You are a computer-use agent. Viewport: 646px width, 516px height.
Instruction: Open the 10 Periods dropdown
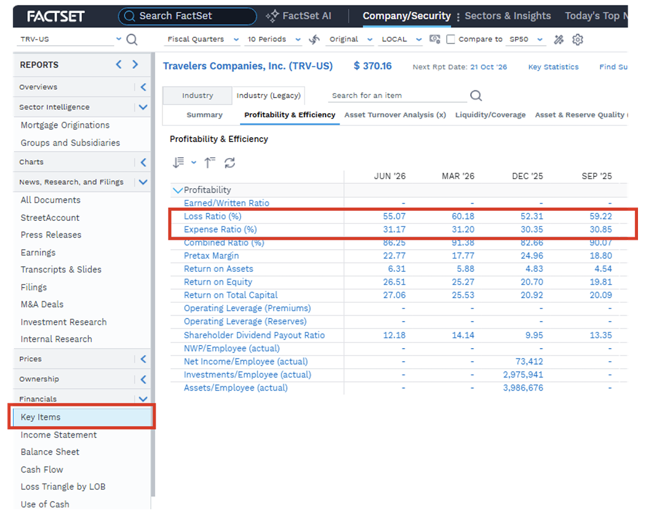point(274,39)
